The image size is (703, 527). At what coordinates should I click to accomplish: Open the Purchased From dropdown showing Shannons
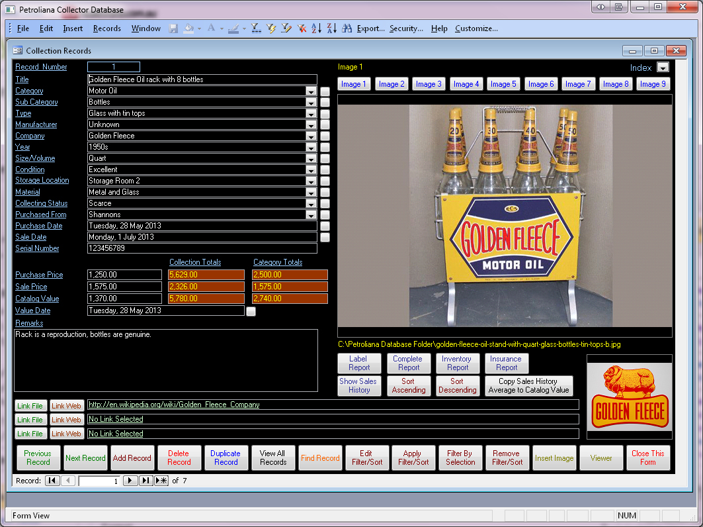click(x=311, y=215)
